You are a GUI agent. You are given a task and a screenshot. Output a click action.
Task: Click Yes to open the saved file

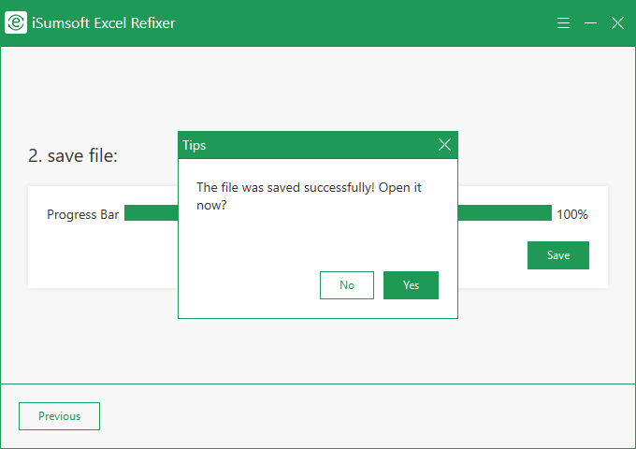point(411,285)
